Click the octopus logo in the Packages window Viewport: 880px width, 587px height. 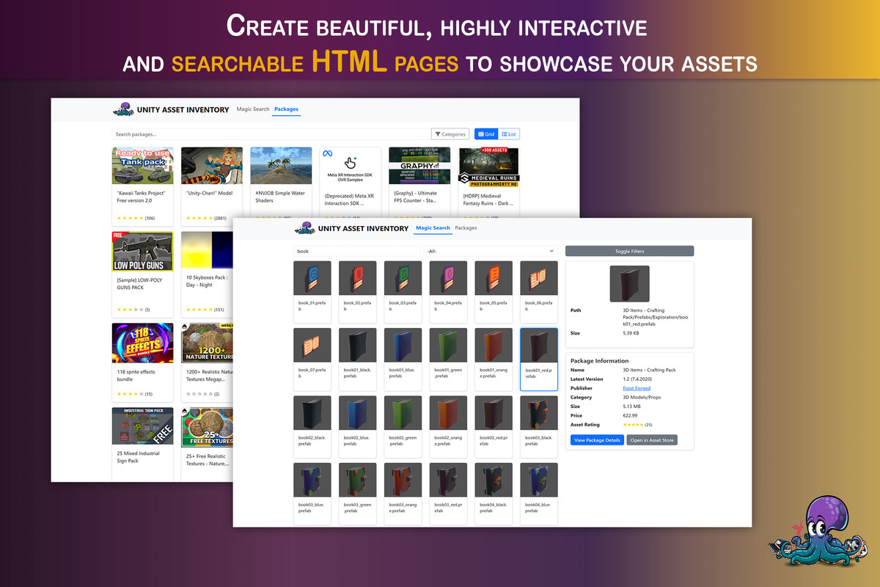pyautogui.click(x=123, y=109)
